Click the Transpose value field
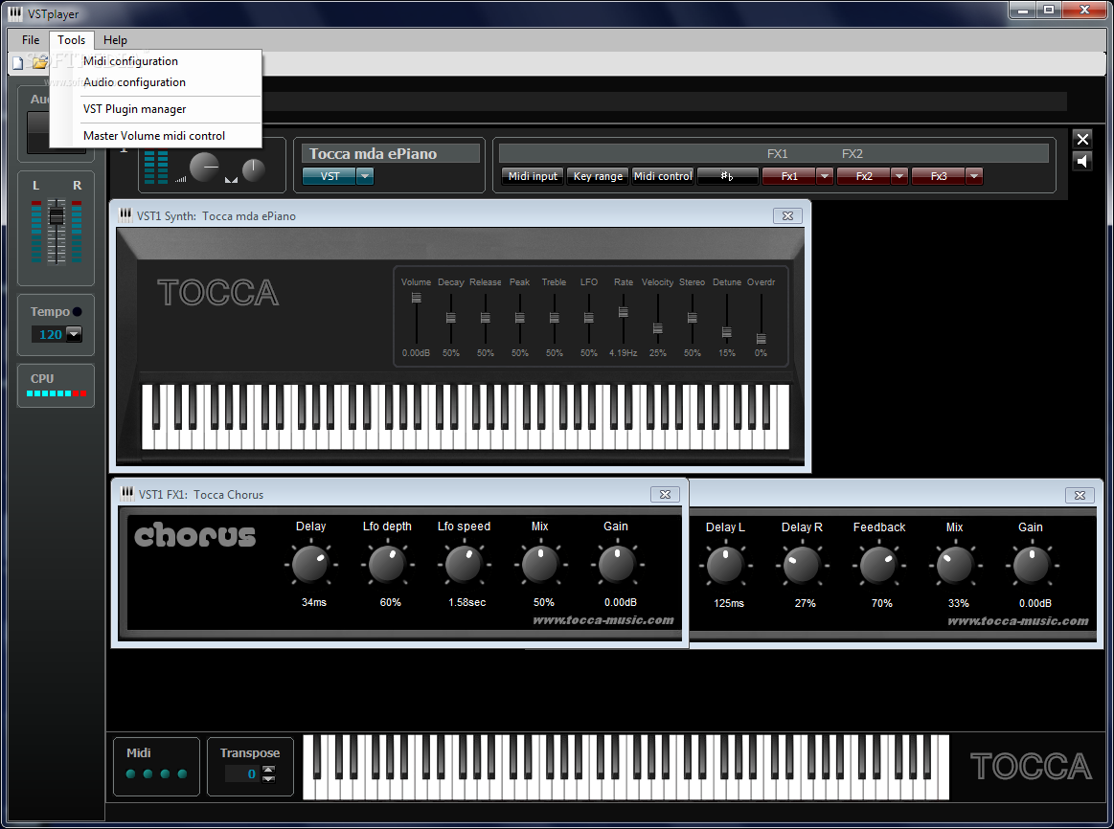Image resolution: width=1114 pixels, height=829 pixels. click(x=242, y=773)
